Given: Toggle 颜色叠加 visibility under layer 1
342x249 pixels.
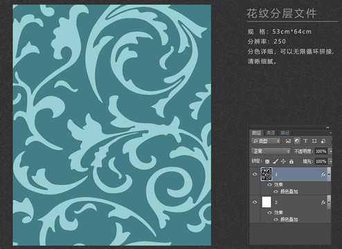Looking at the screenshot, I should [276, 192].
